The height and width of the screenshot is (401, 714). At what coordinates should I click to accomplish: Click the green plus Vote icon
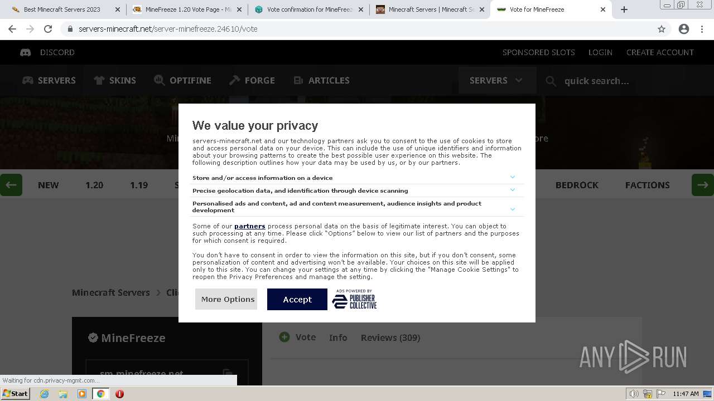click(284, 337)
